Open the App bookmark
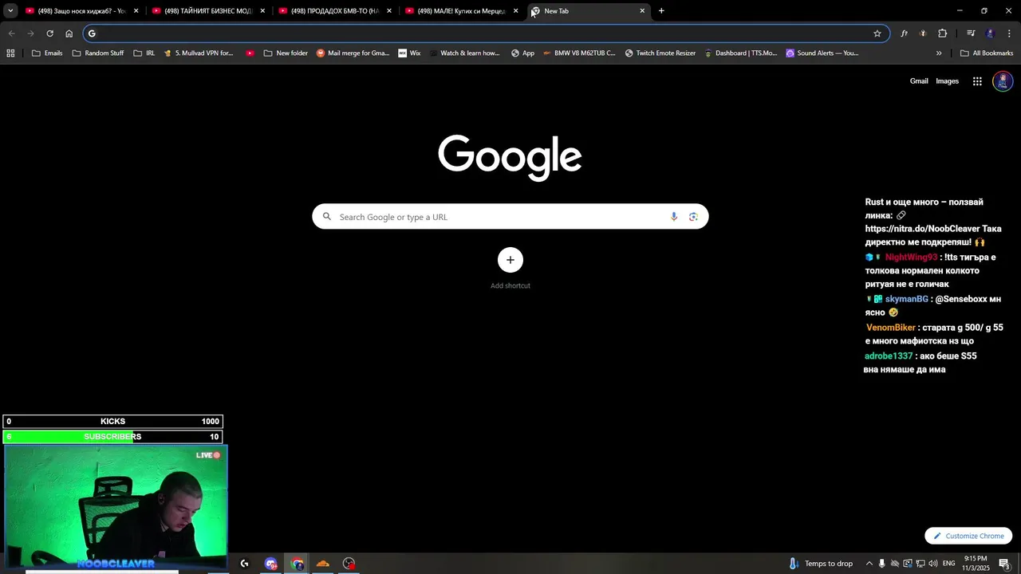This screenshot has width=1021, height=574. click(x=522, y=53)
